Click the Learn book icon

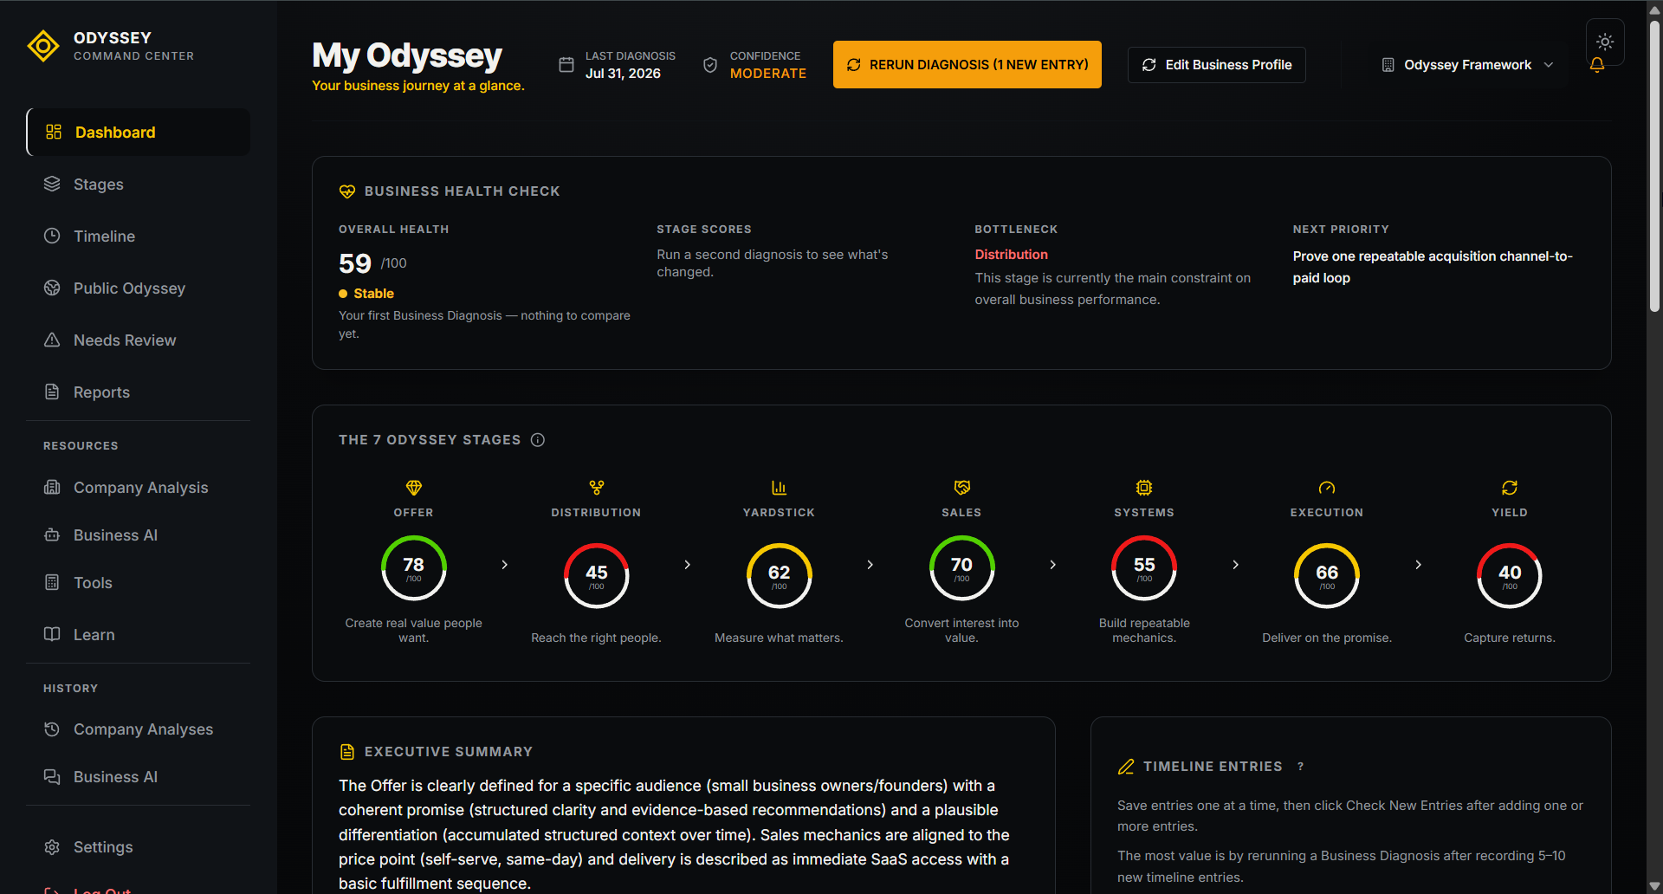coord(52,634)
